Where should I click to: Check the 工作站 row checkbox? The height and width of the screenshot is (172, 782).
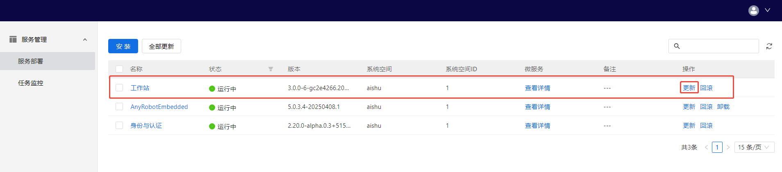point(119,88)
